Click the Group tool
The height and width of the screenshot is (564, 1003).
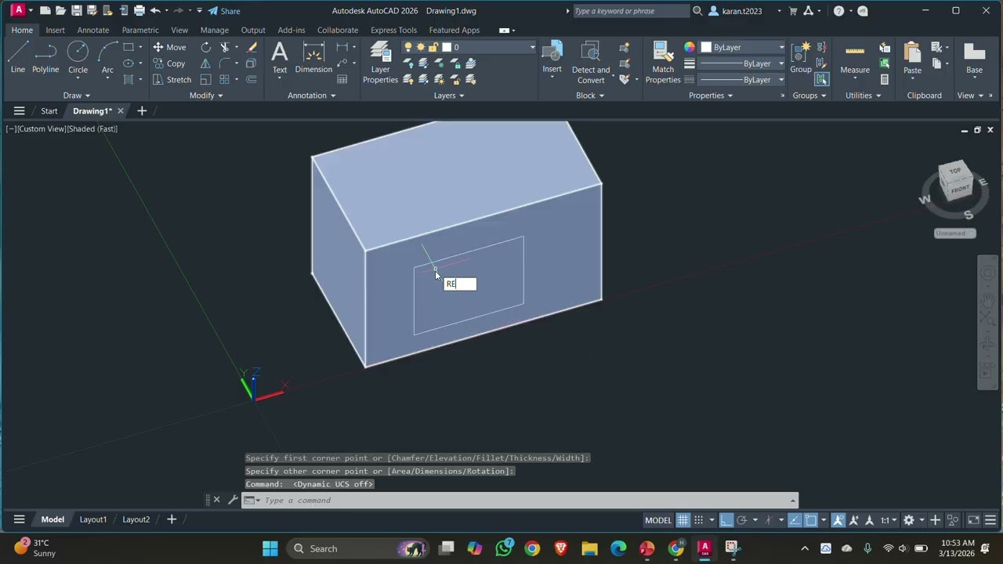click(x=801, y=58)
